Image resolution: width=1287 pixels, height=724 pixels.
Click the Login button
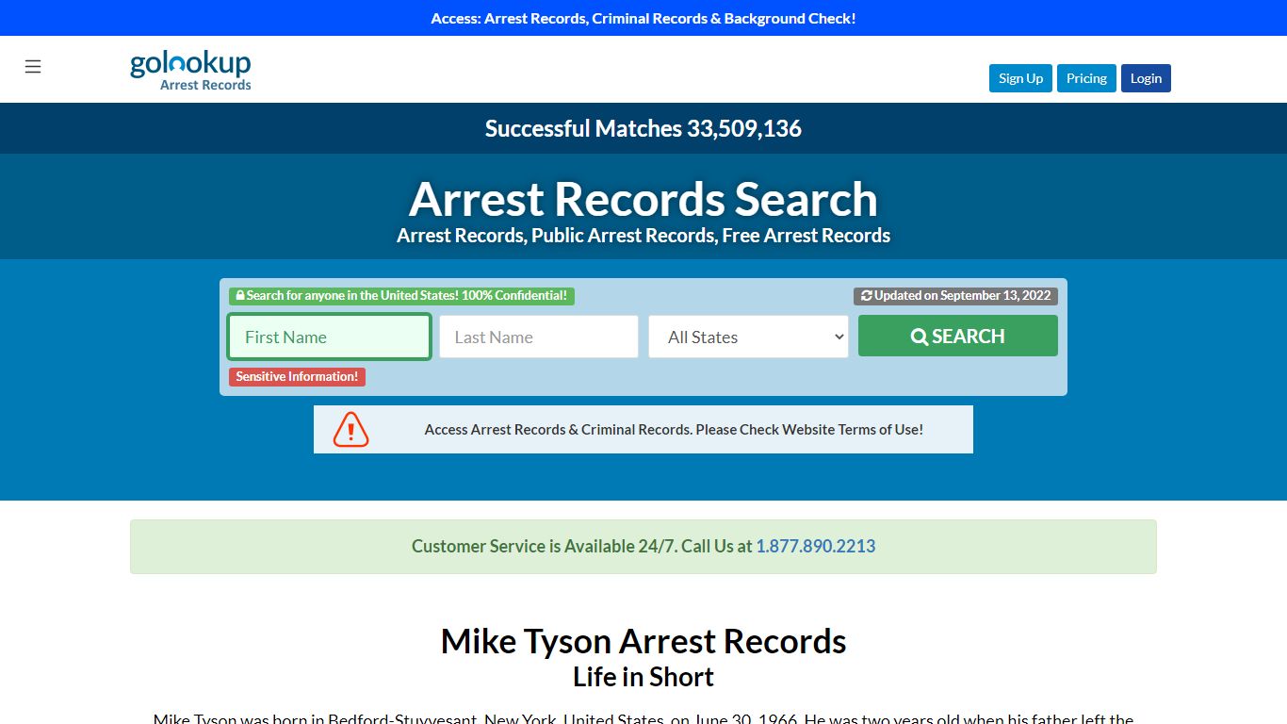1146,78
